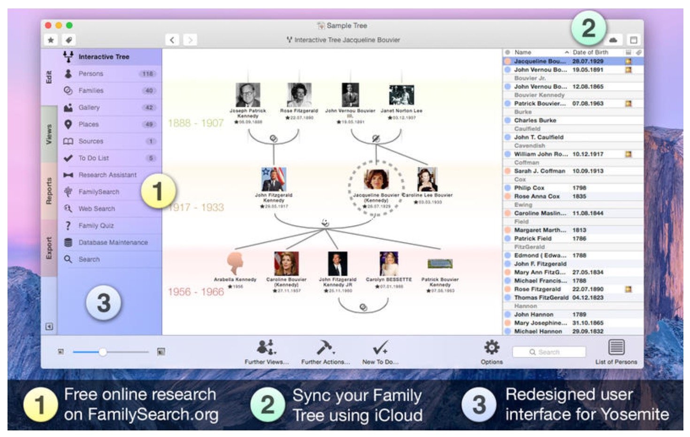Screen dimensions: 690x437
Task: Navigate back with left chevron
Action: coord(172,40)
